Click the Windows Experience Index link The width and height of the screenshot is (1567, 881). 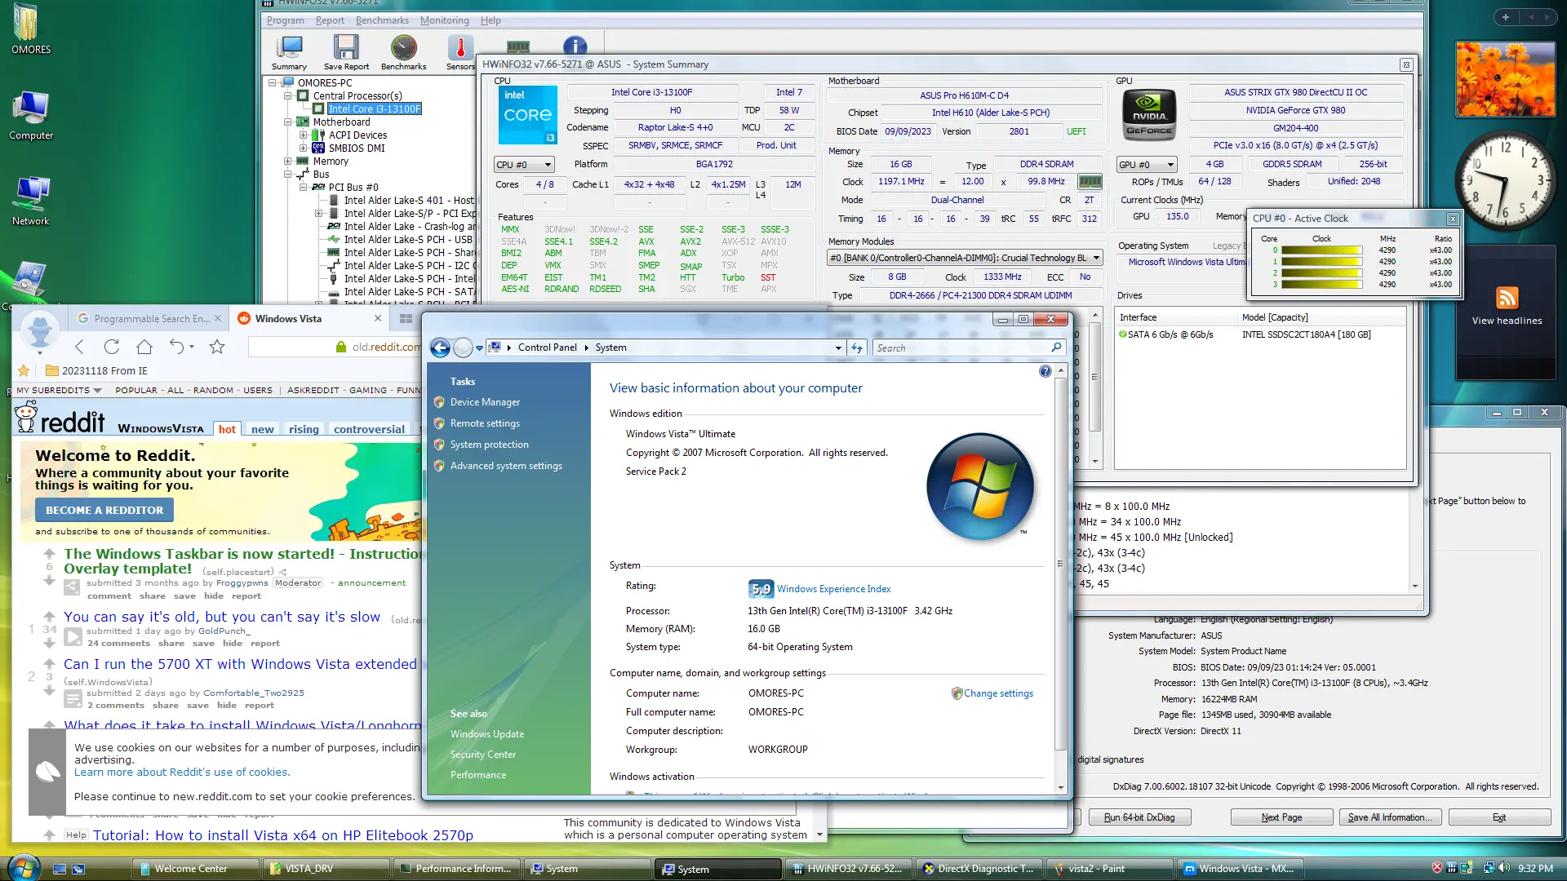[833, 589]
